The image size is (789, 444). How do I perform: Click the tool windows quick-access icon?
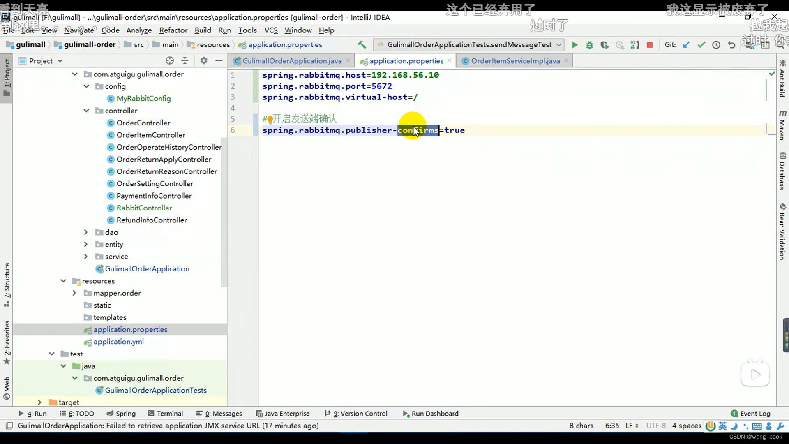[x=9, y=425]
